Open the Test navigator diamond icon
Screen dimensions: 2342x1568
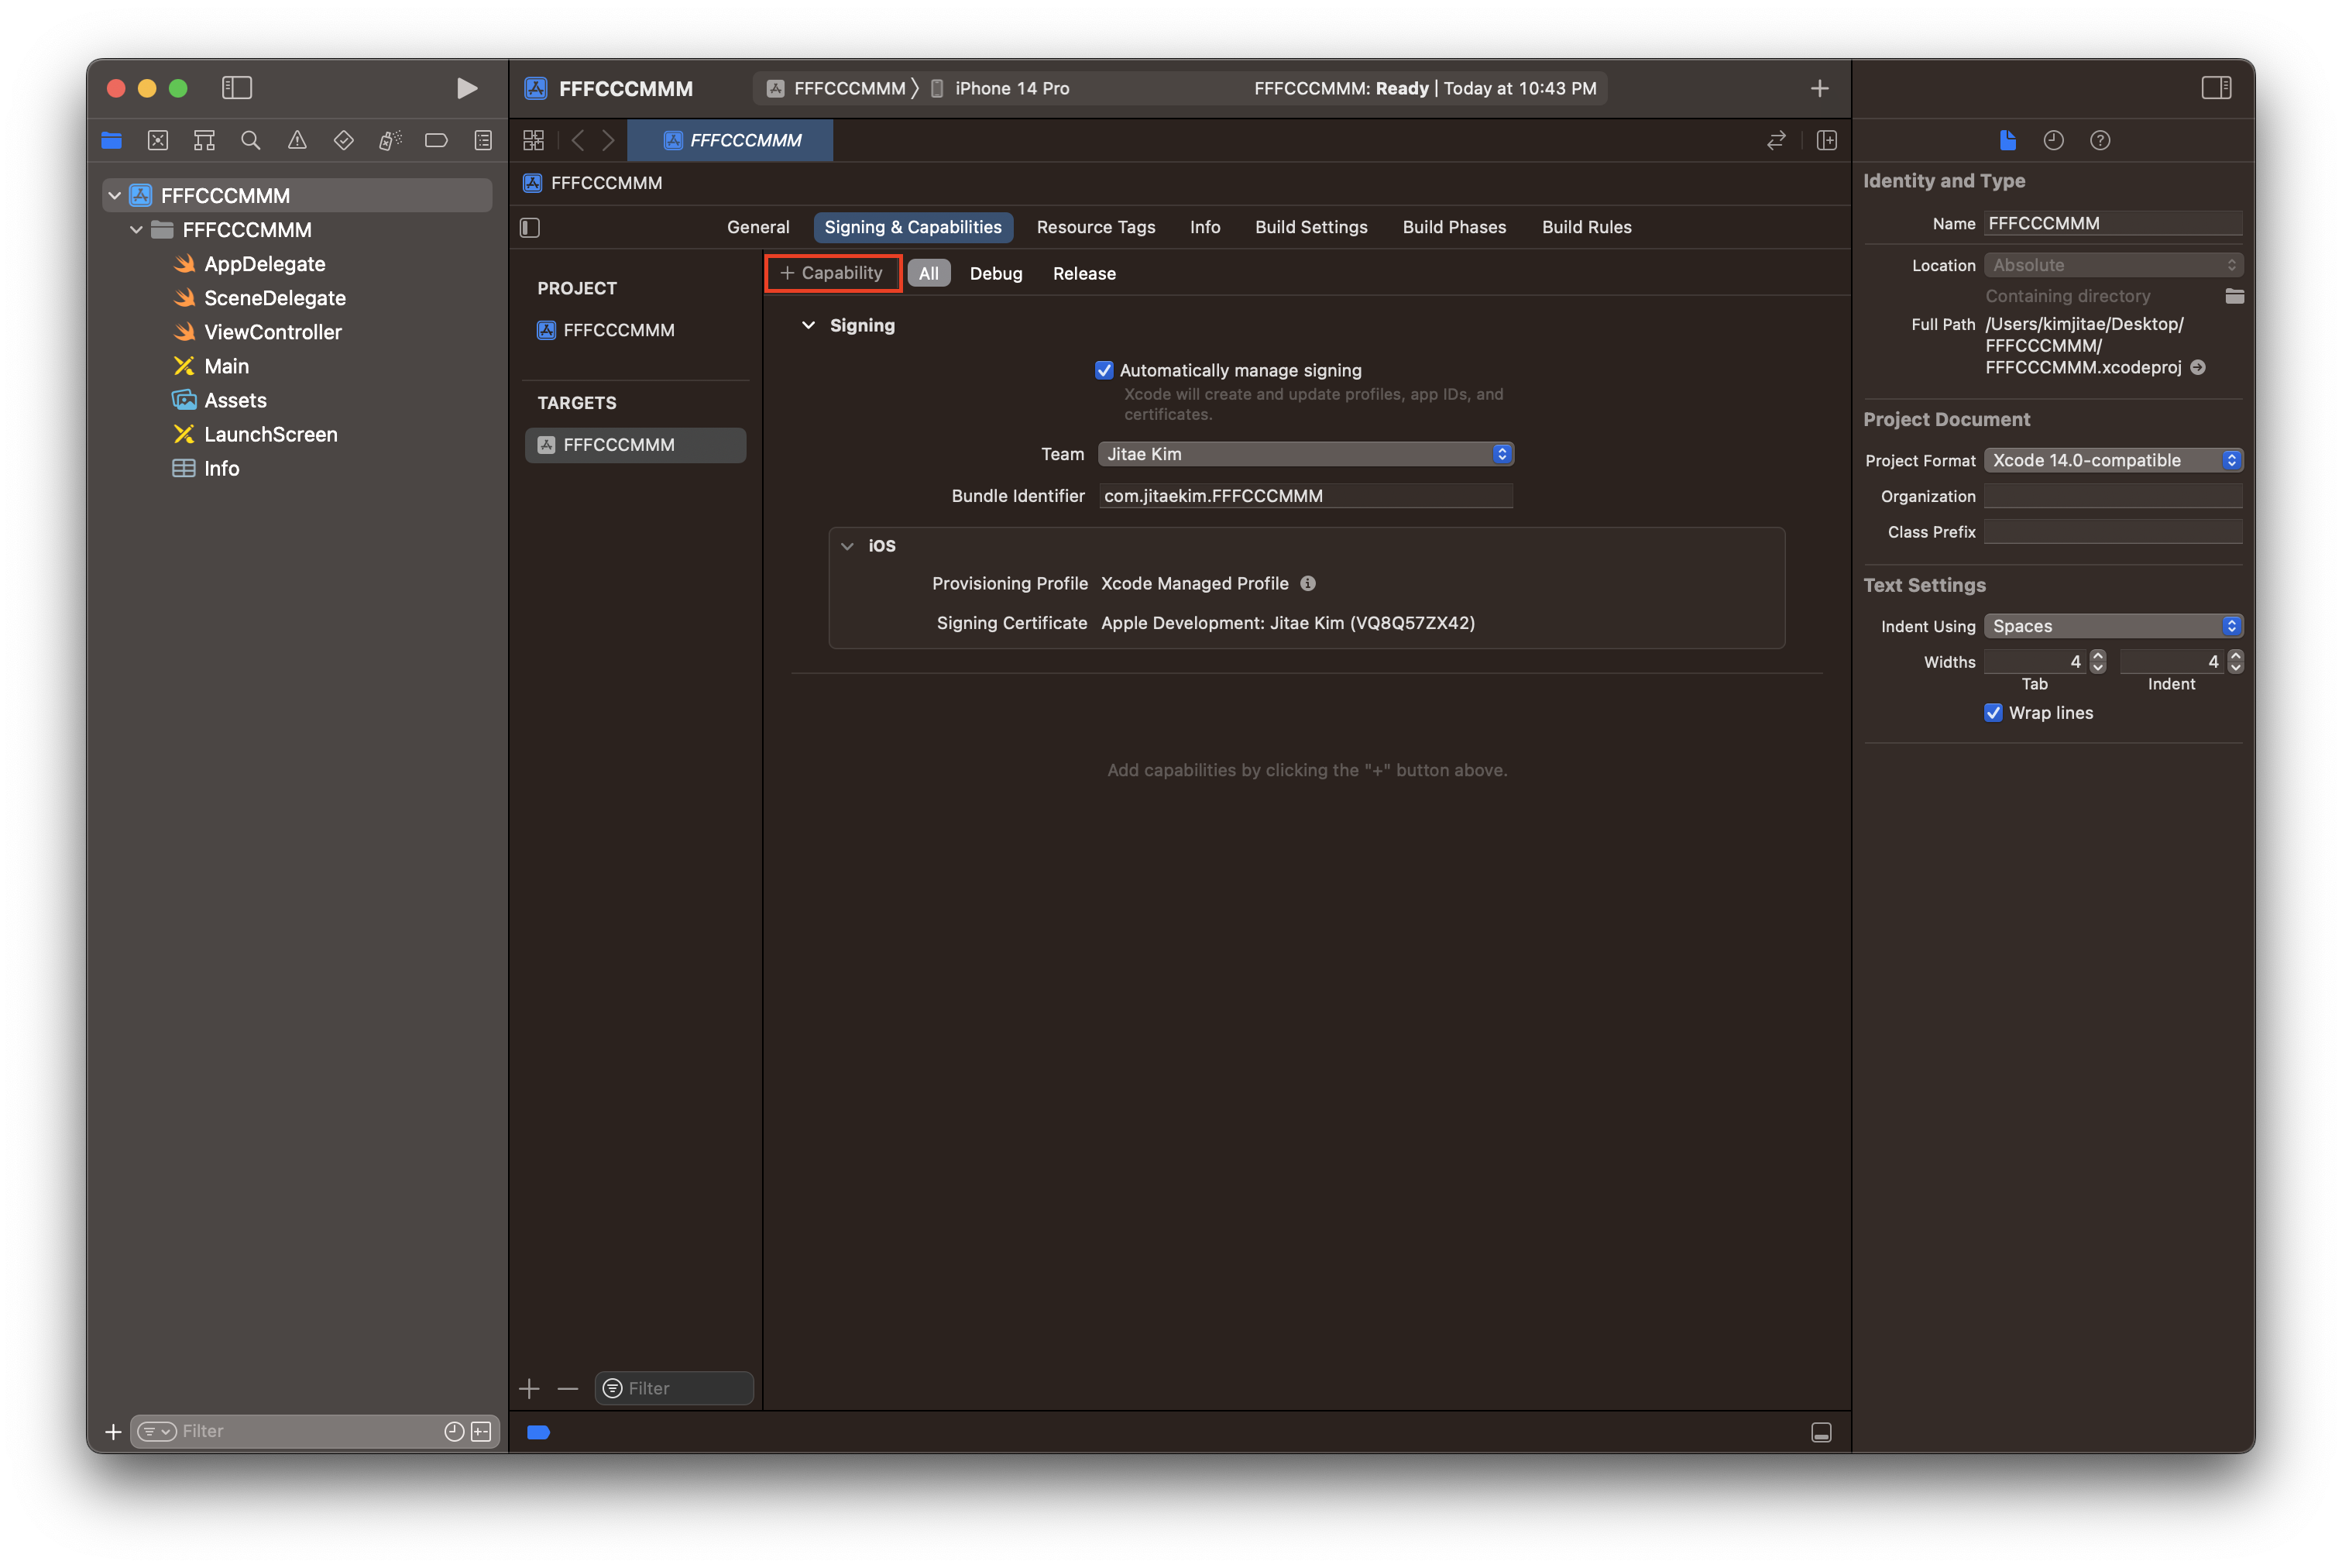pyautogui.click(x=344, y=140)
